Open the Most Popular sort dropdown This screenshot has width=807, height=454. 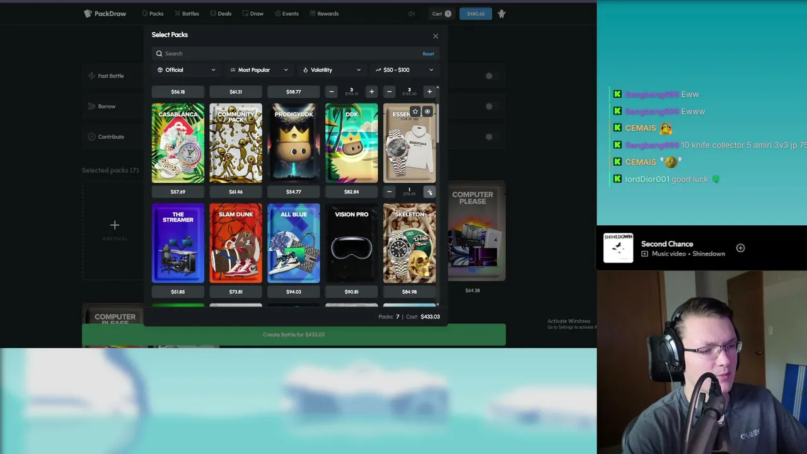[258, 70]
